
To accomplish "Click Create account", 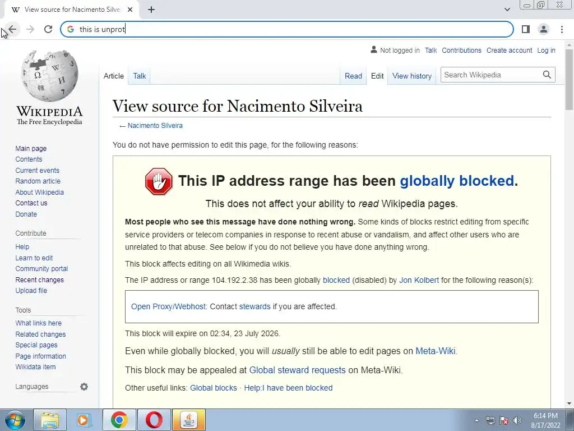I will tap(509, 50).
